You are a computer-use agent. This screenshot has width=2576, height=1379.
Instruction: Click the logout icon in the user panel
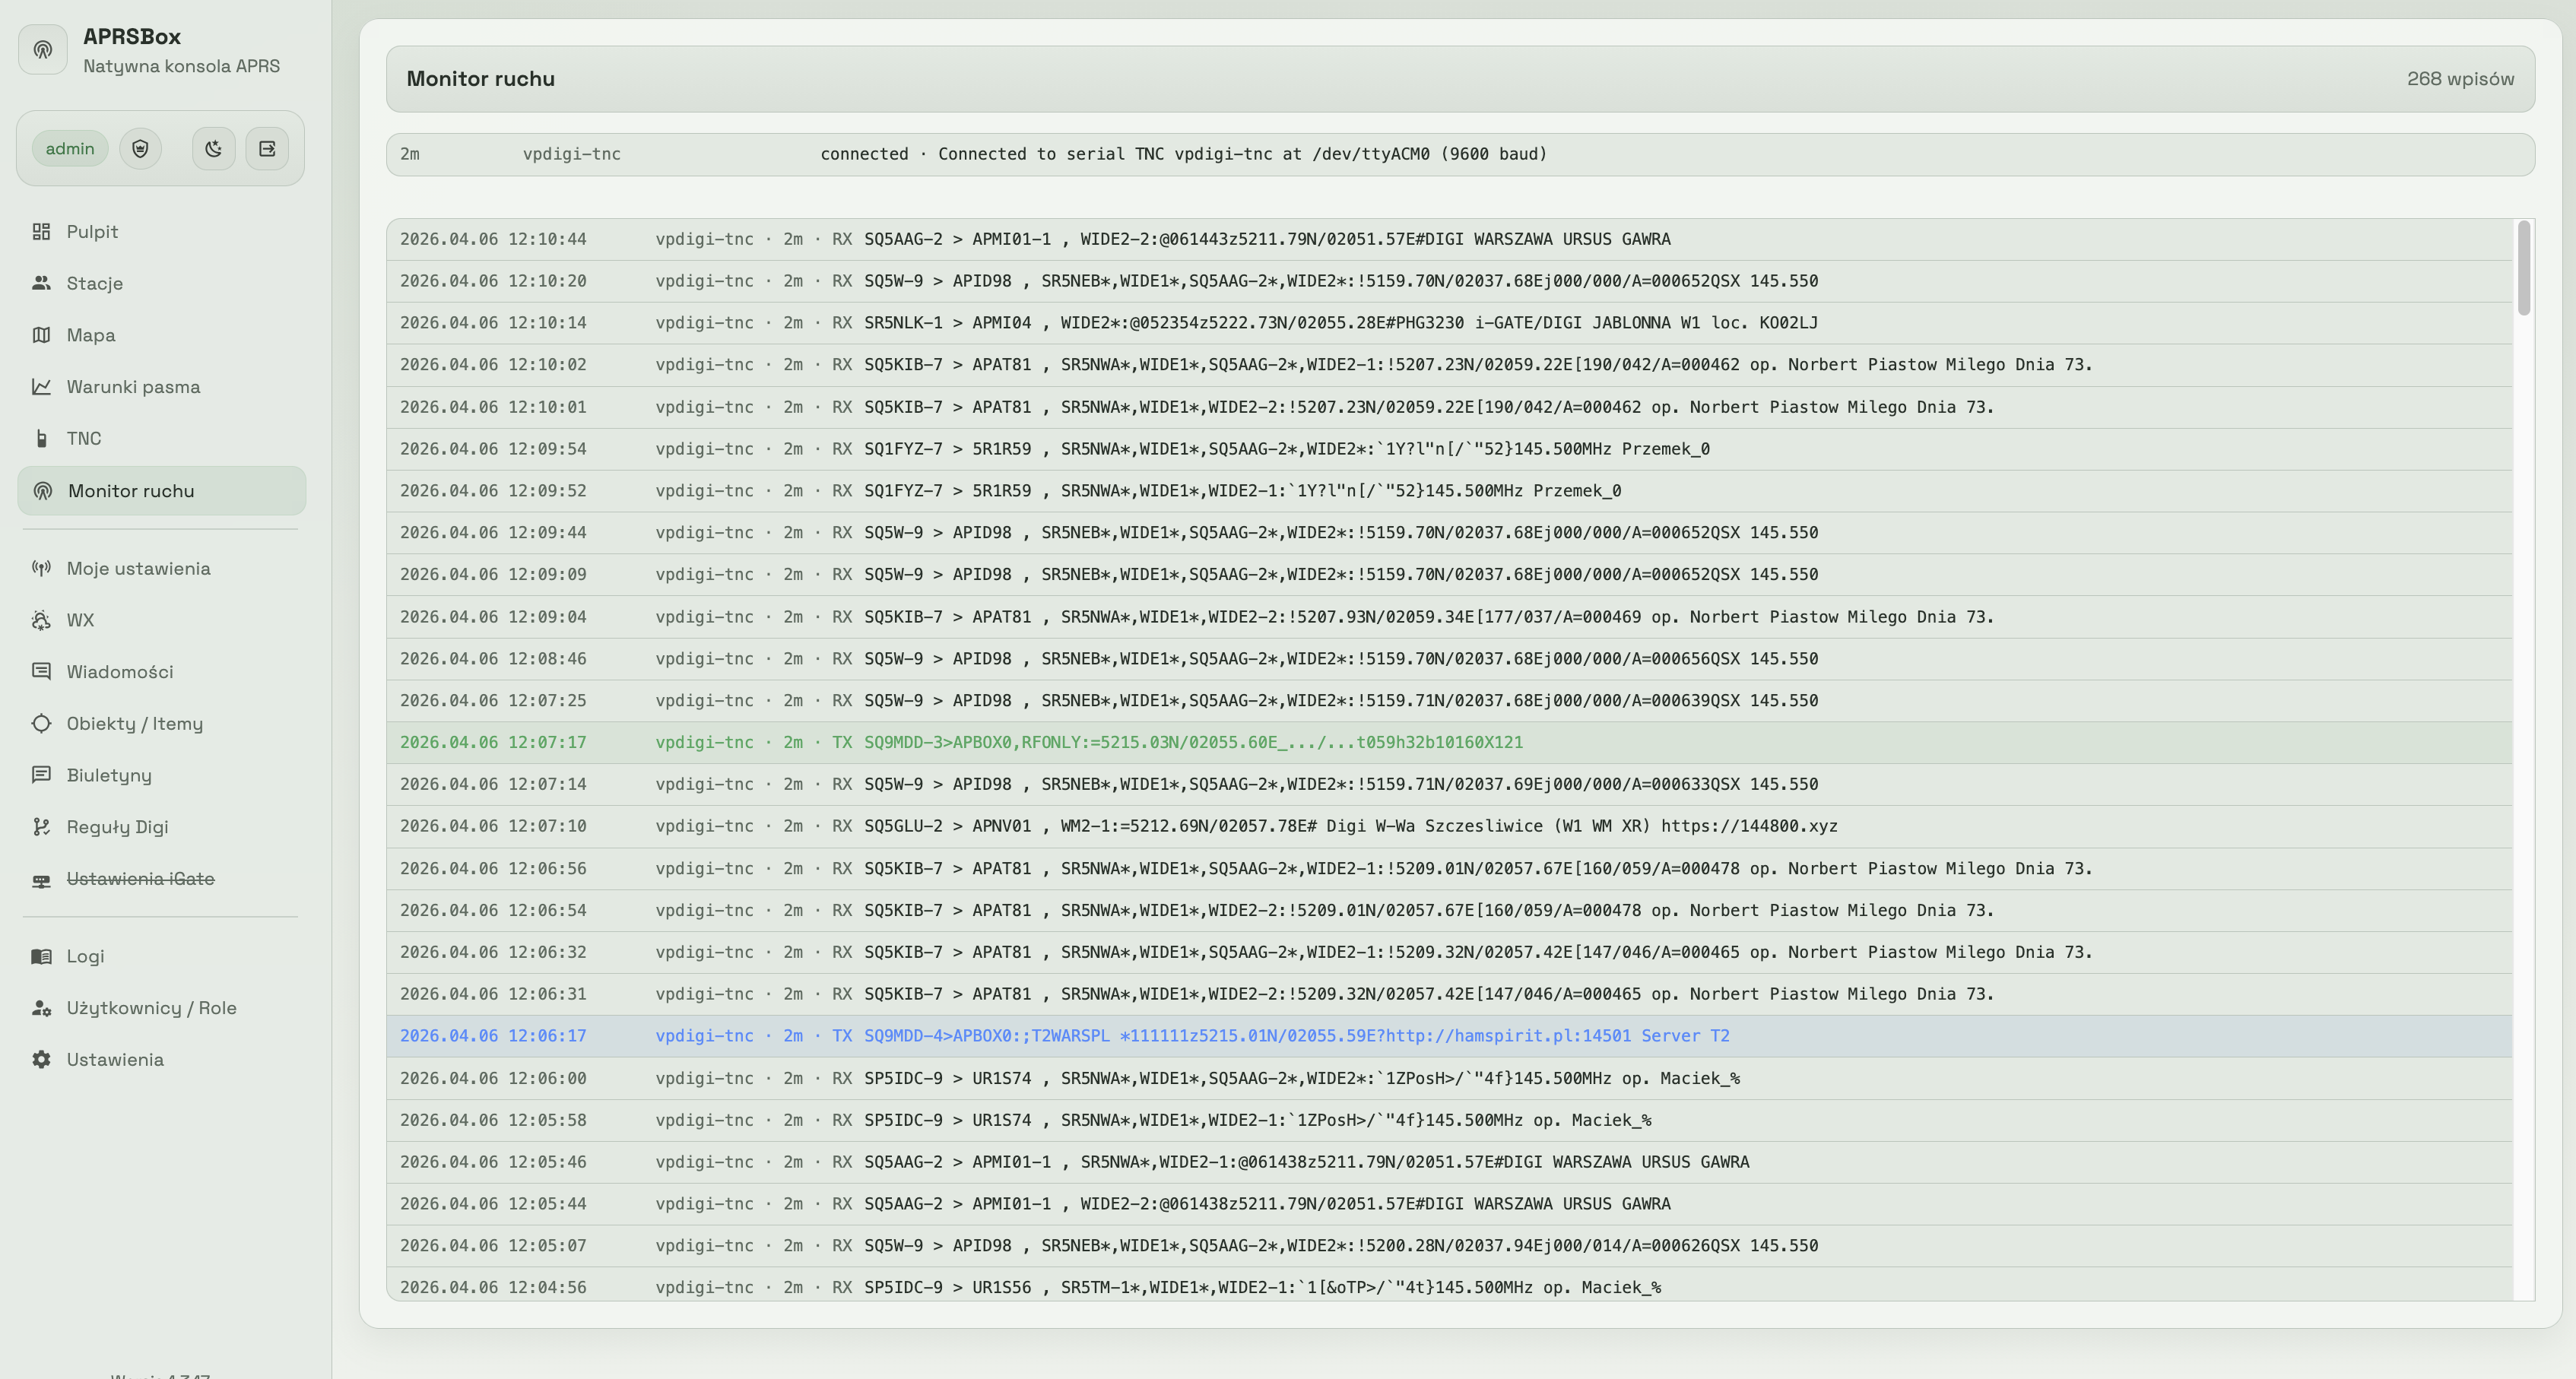click(267, 149)
